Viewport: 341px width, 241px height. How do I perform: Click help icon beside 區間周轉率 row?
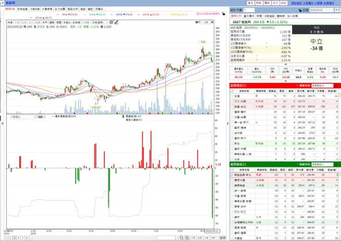(x=257, y=60)
